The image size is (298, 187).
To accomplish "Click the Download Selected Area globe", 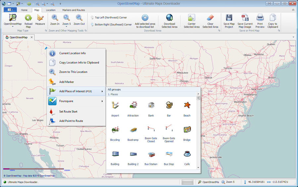I will tap(169, 18).
